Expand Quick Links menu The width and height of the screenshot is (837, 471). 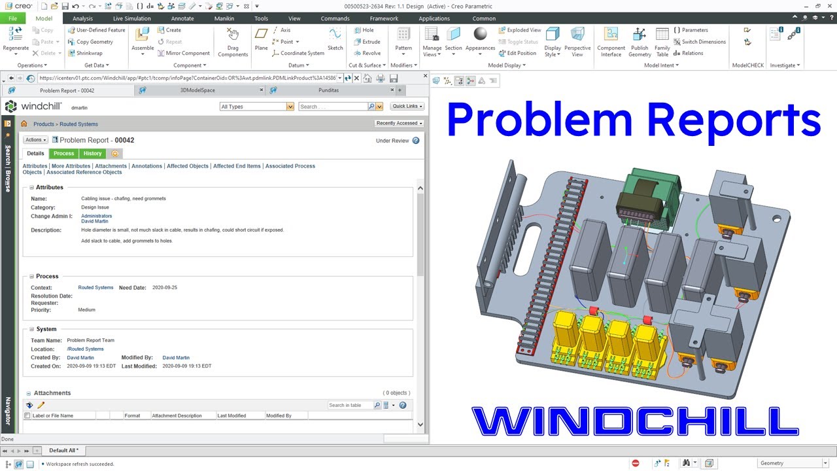tap(407, 107)
